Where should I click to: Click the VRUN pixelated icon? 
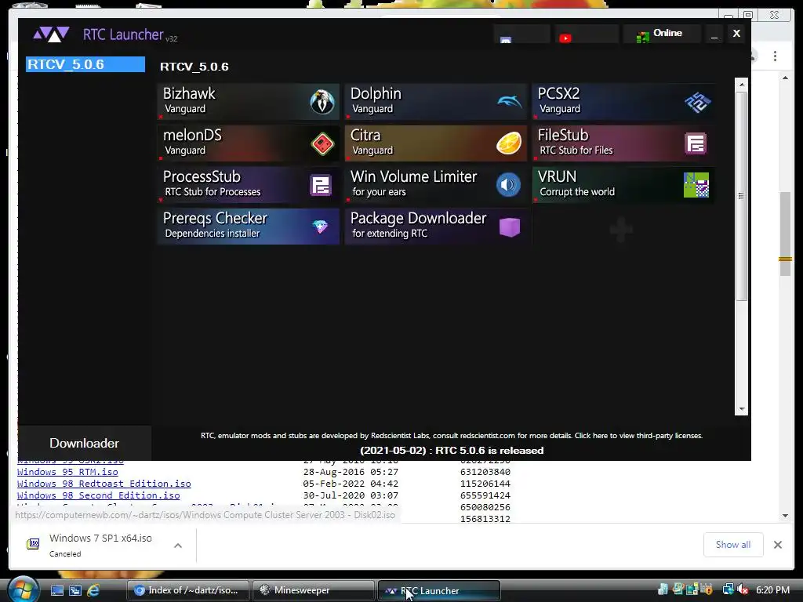[x=696, y=185]
